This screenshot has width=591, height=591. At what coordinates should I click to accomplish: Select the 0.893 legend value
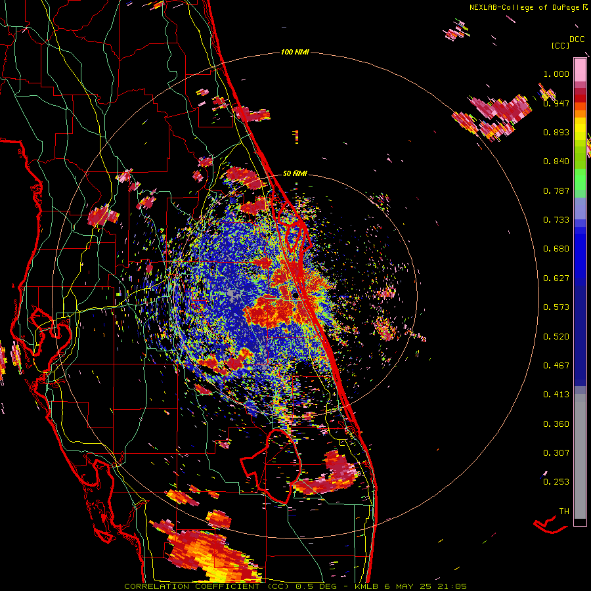point(556,132)
